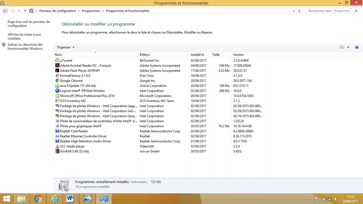Select the WinRAR 5.40 icon
Screen dimensions: 363x204
tap(57, 151)
